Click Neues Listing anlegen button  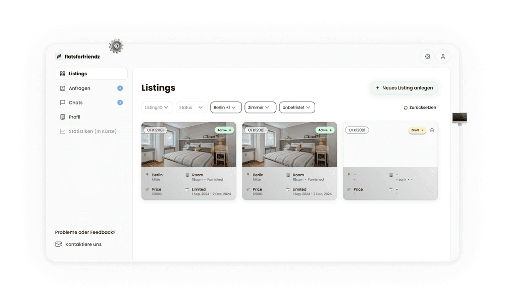click(x=404, y=88)
